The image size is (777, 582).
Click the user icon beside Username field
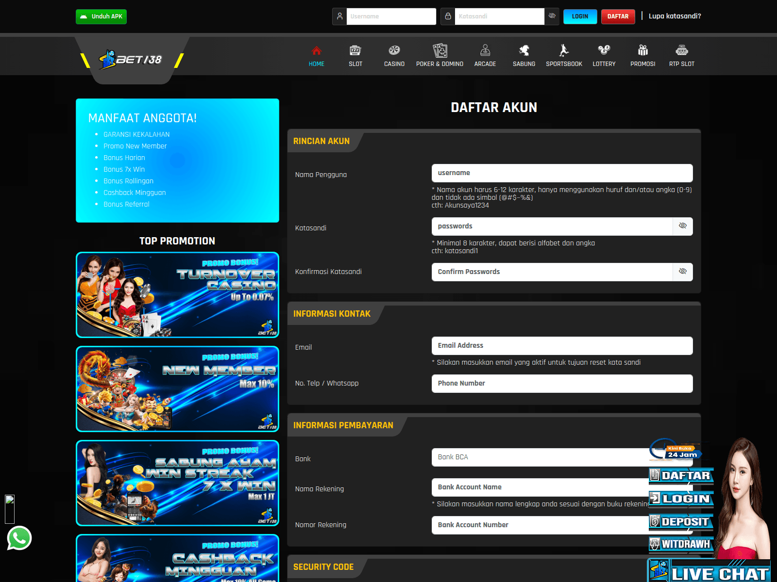pyautogui.click(x=339, y=16)
